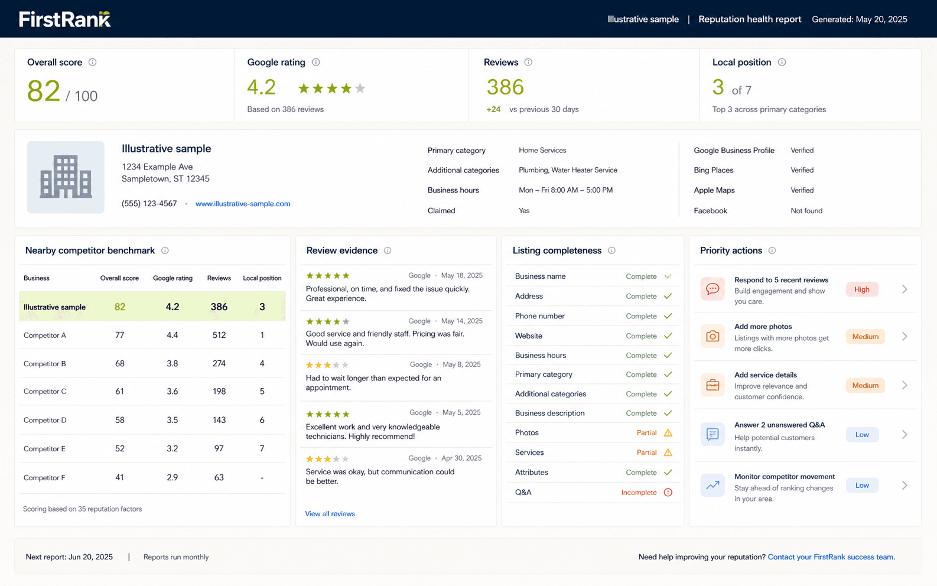Click the briefcase icon for Add service details
The image size is (937, 586).
tap(712, 385)
